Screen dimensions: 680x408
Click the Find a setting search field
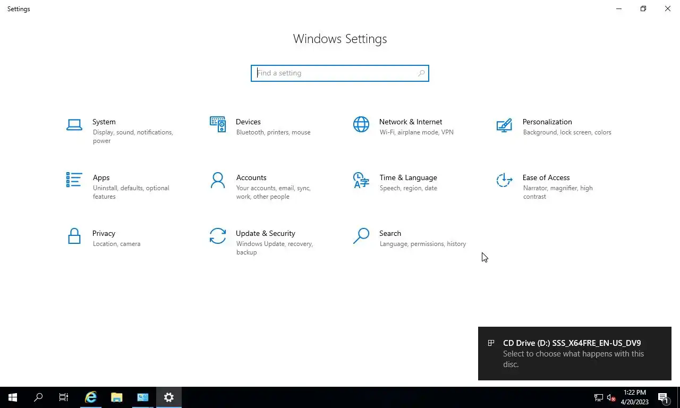pyautogui.click(x=340, y=73)
